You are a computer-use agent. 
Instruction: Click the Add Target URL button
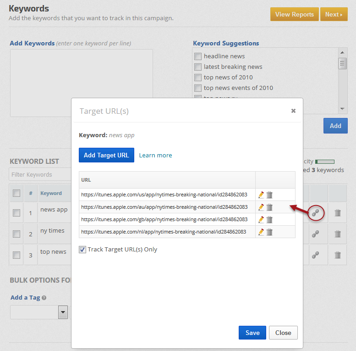[106, 155]
